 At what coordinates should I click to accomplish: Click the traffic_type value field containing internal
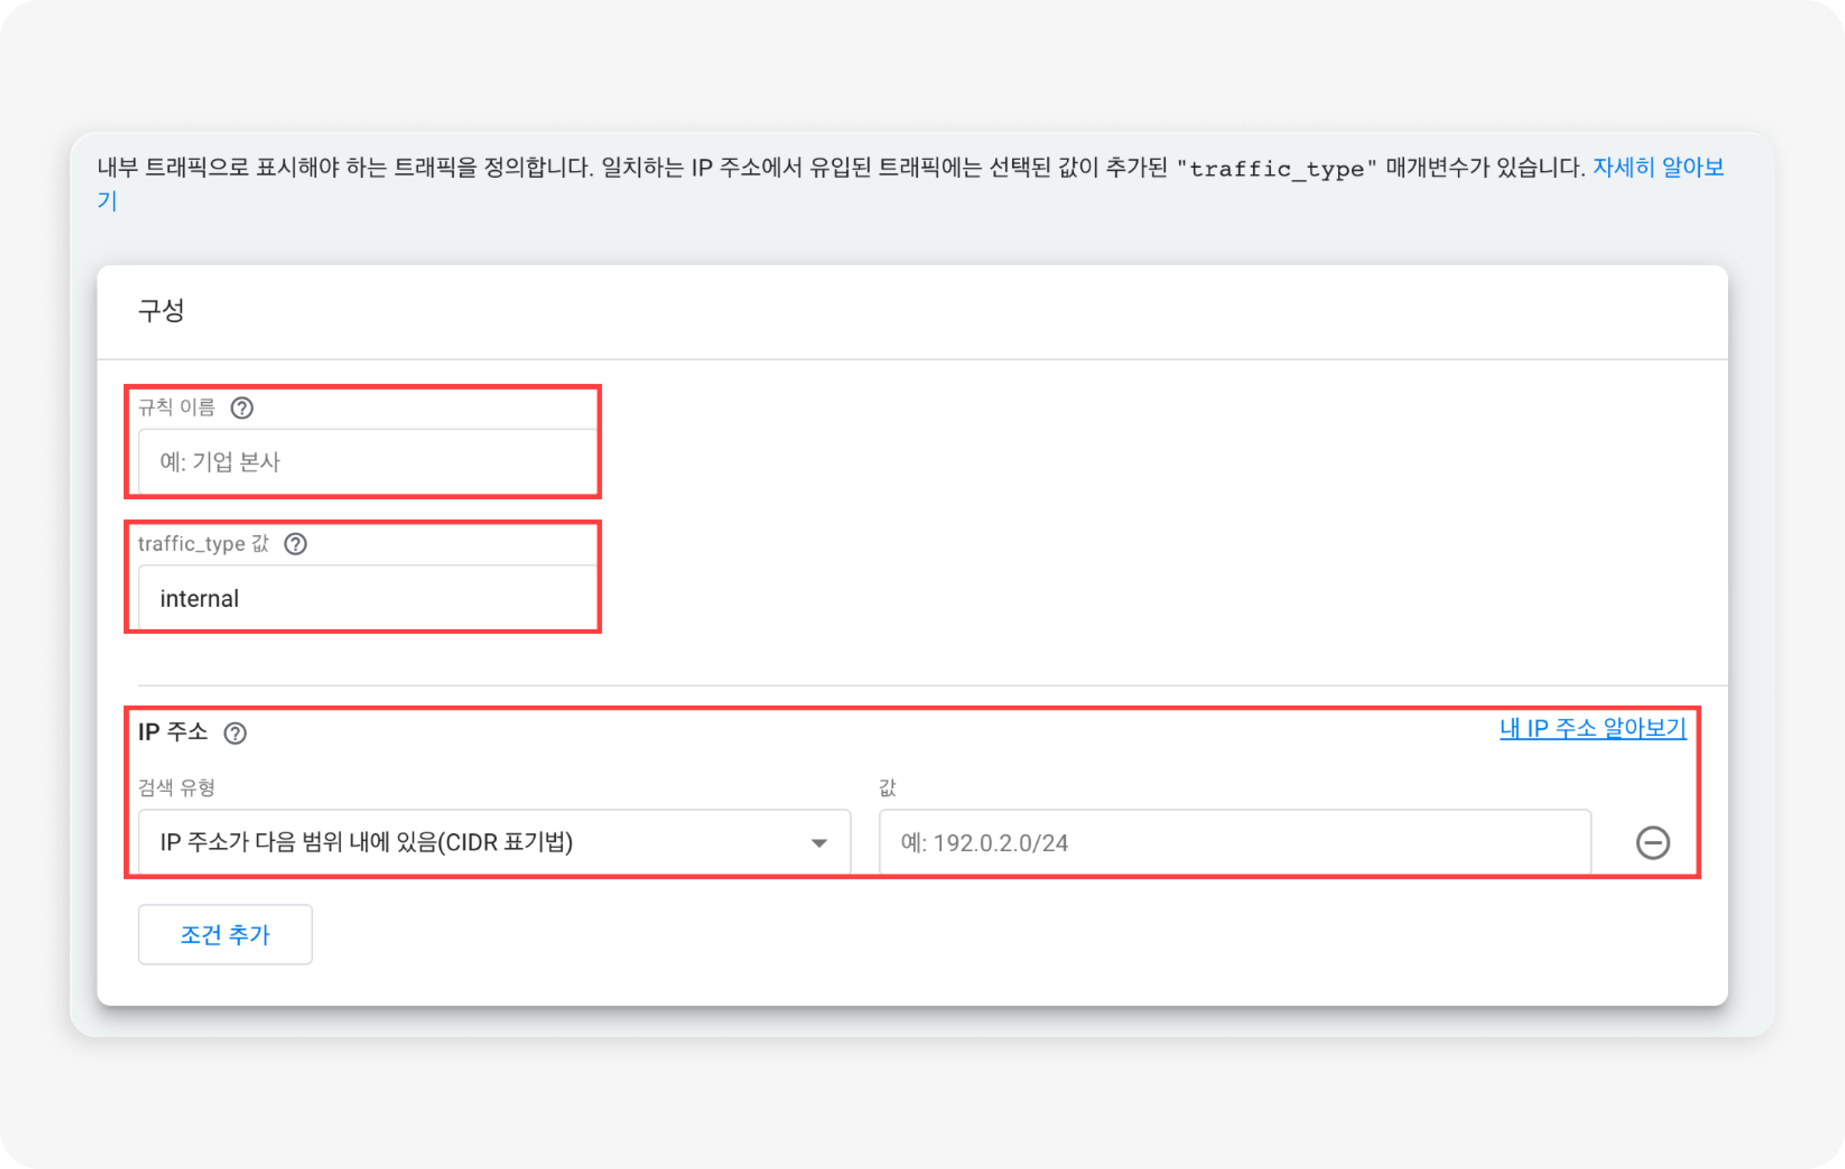pyautogui.click(x=367, y=598)
